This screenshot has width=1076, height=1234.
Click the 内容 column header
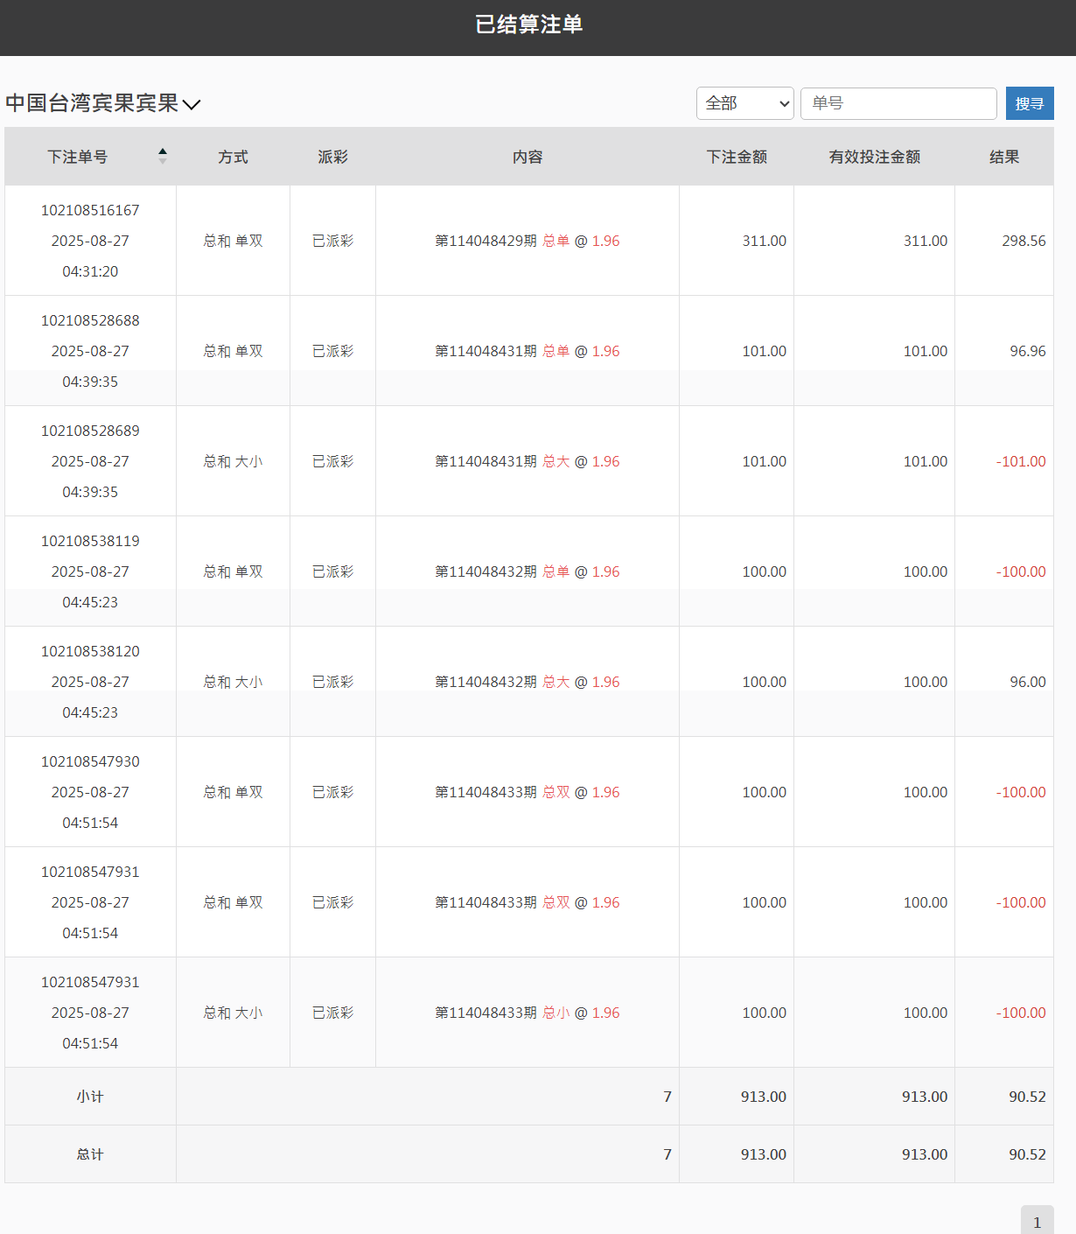pos(527,157)
